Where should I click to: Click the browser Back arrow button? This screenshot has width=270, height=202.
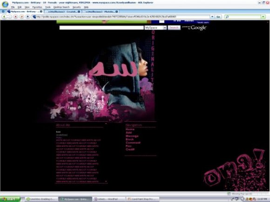click(4, 17)
